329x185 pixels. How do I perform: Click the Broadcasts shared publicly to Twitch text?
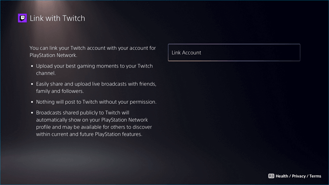coord(94,123)
